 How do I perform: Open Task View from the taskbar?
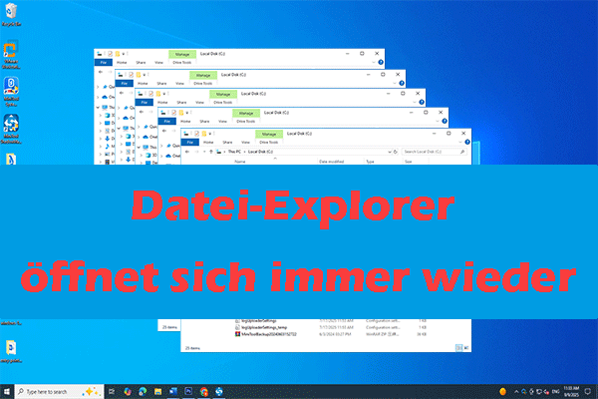coord(112,391)
